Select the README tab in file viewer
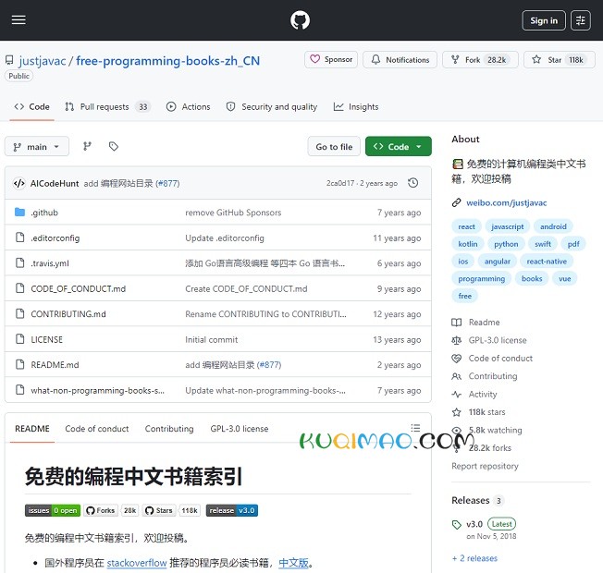The image size is (603, 573). [32, 429]
